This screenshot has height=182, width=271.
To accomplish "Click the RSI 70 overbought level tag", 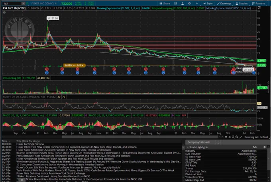I will (x=259, y=103).
